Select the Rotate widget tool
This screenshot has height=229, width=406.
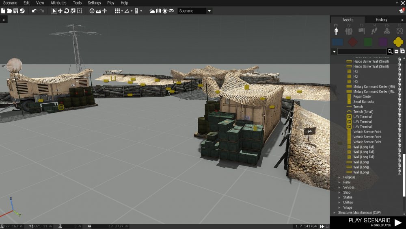[66, 11]
